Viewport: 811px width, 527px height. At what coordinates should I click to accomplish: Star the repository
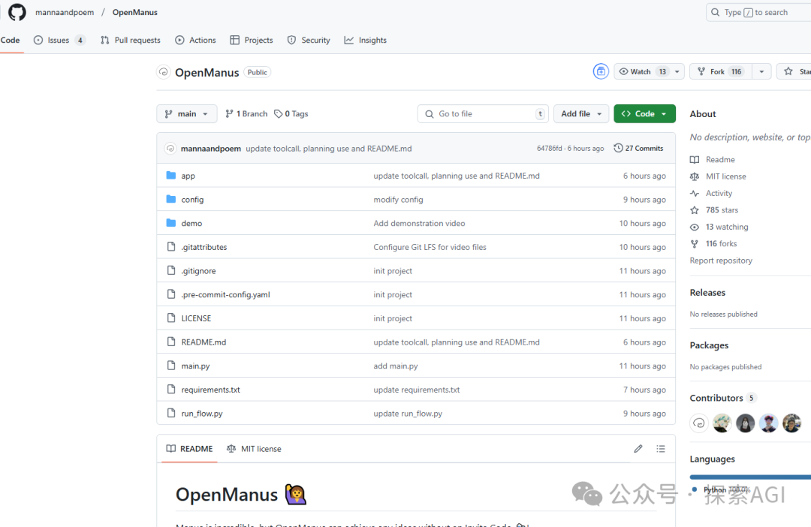coord(794,71)
